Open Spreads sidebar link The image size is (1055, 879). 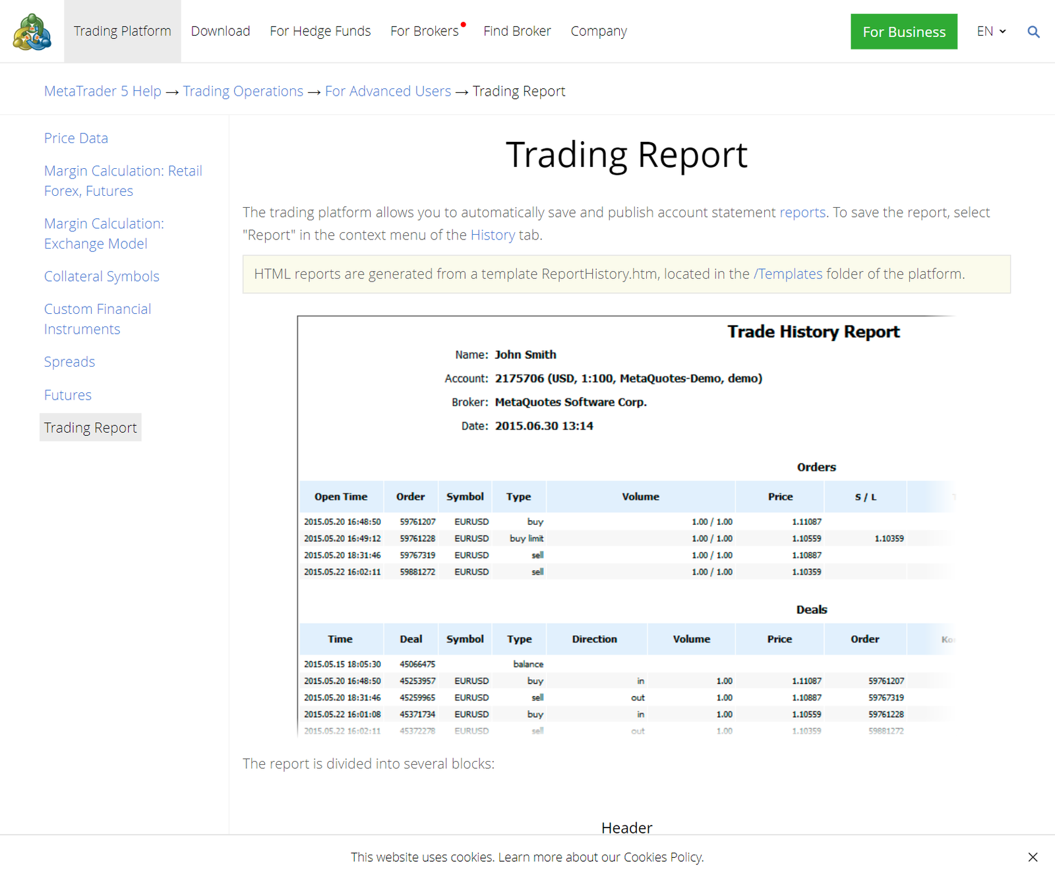point(69,362)
